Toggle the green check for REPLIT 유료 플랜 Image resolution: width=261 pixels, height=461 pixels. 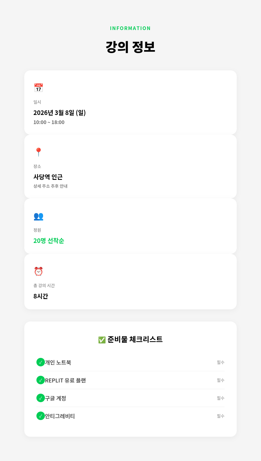click(41, 380)
